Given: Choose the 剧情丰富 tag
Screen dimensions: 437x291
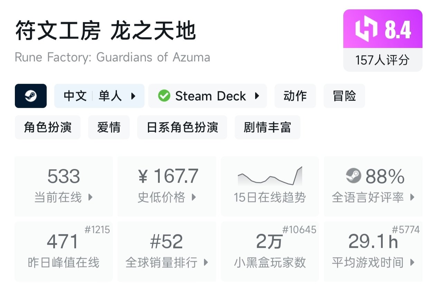Looking at the screenshot, I should (267, 127).
